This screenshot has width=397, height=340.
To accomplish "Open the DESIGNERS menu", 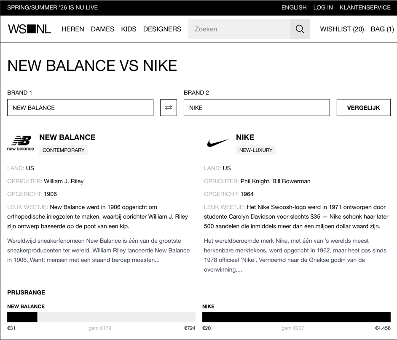I will coord(162,29).
